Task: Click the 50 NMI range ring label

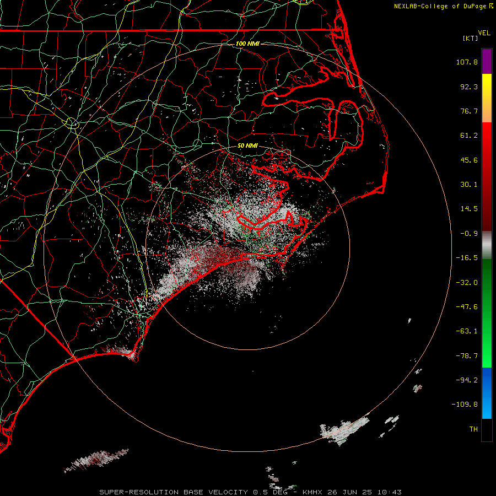Action: (x=247, y=145)
